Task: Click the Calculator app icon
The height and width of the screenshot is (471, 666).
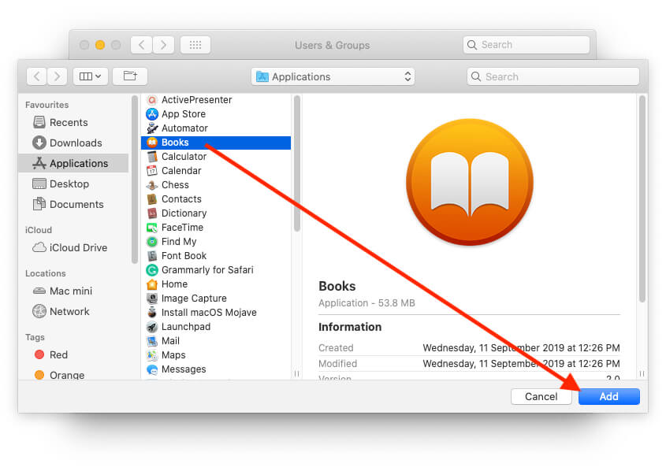Action: [152, 157]
